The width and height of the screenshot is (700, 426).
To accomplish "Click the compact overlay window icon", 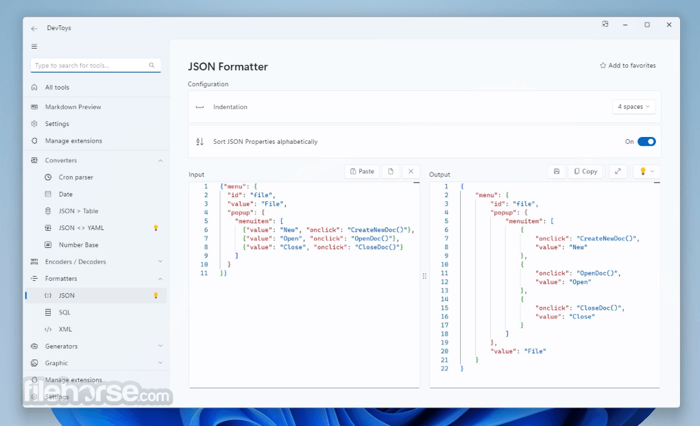I will point(605,25).
